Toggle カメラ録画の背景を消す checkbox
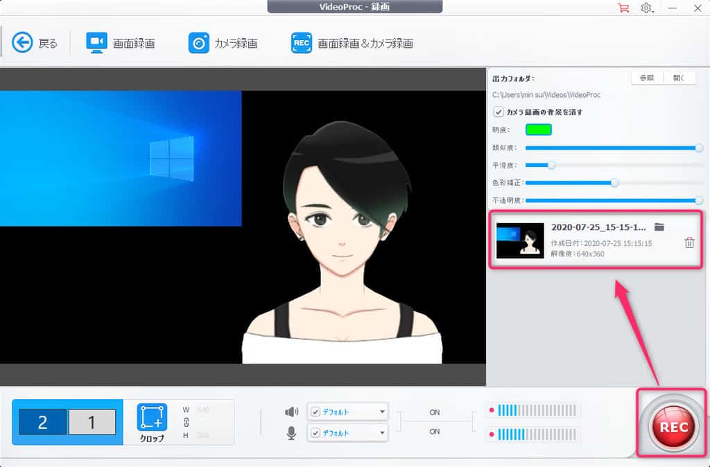The width and height of the screenshot is (710, 467). pyautogui.click(x=498, y=112)
